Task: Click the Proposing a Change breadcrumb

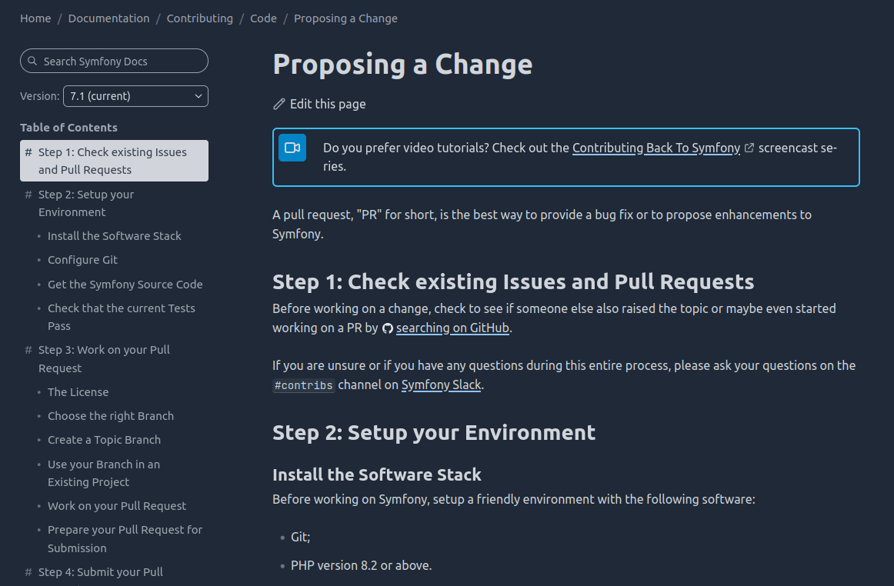Action: [x=345, y=18]
